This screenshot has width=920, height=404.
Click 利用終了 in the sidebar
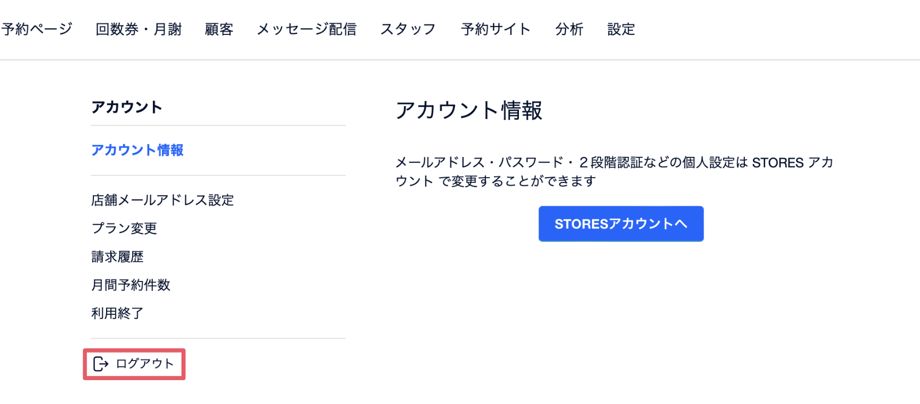coord(117,313)
